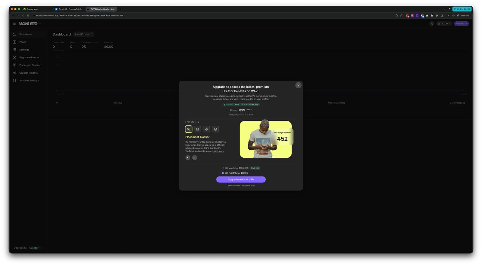Switch to the Sprint 30 - ProcessOut tab
Viewport: 482px width, 265px height.
pyautogui.click(x=69, y=9)
